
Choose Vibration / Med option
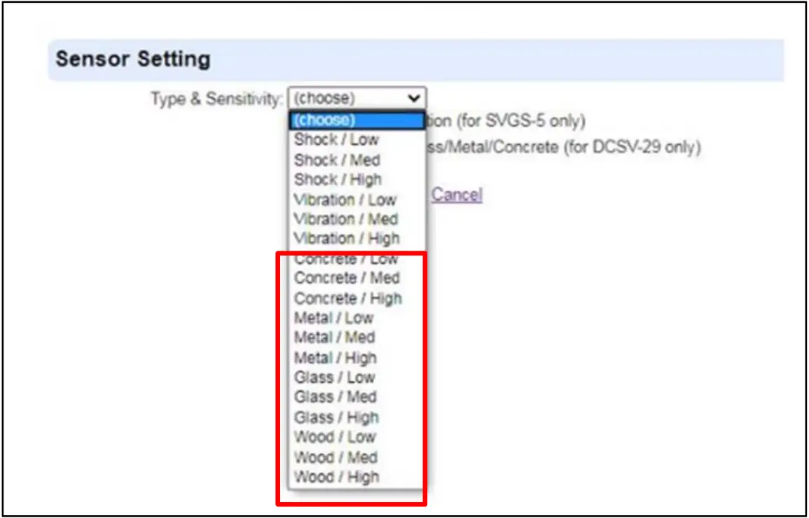click(345, 219)
